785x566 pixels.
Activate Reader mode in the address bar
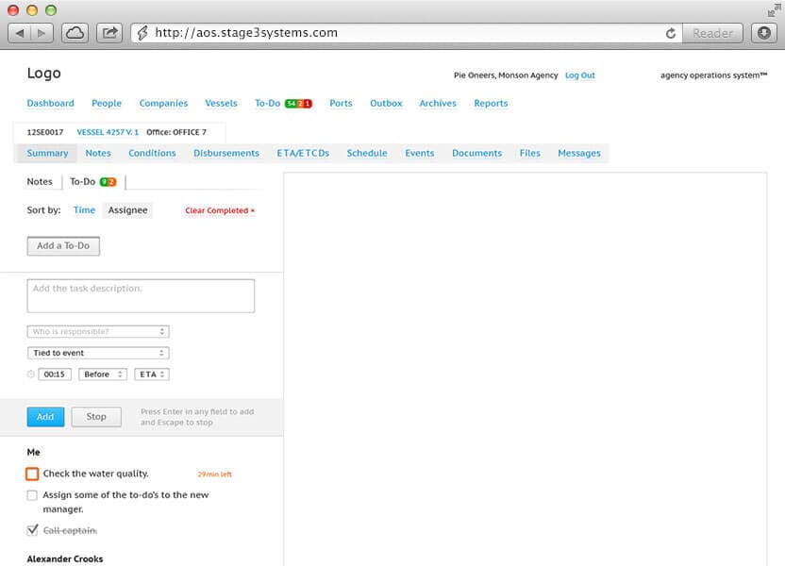tap(711, 32)
